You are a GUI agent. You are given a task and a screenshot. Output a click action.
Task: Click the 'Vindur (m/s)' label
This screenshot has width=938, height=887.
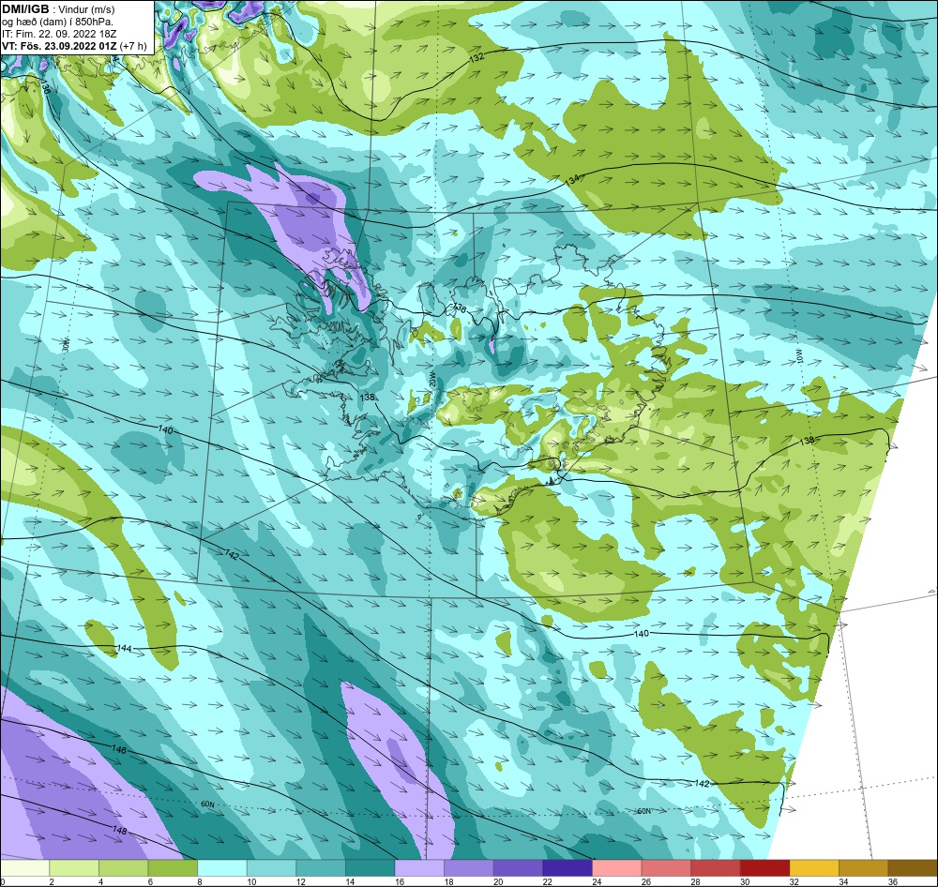click(86, 9)
